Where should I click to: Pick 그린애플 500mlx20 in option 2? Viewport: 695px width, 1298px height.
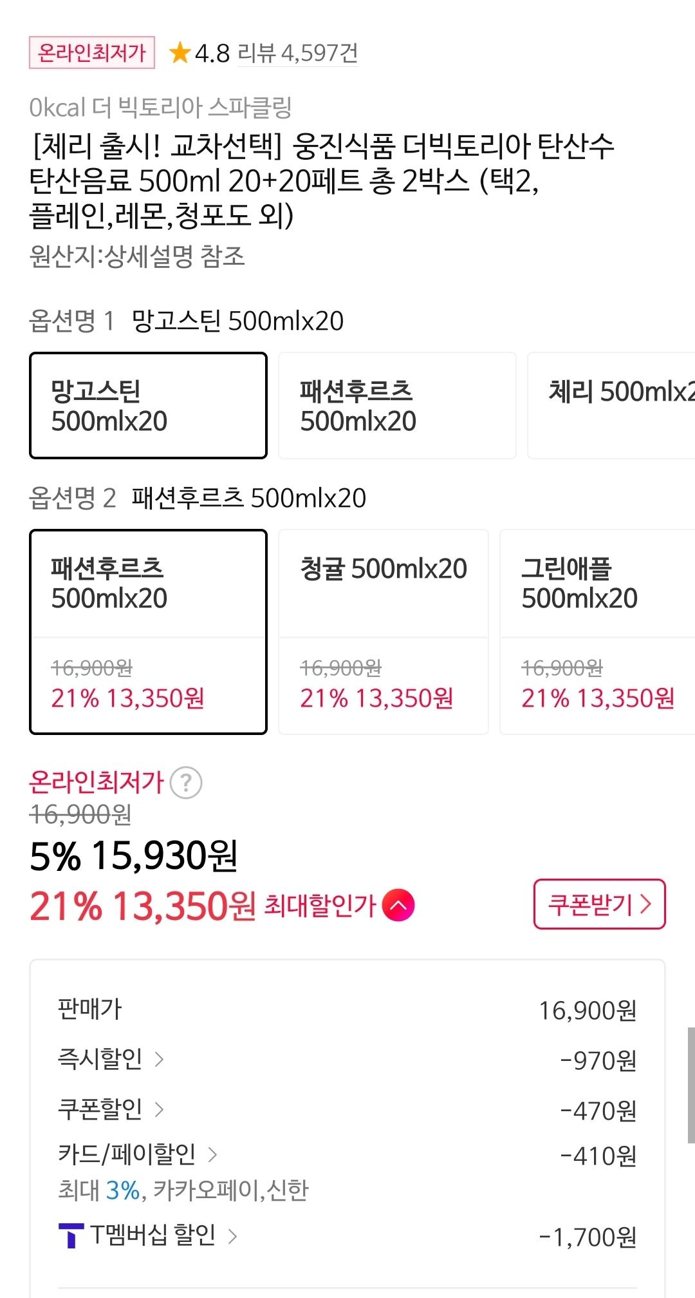click(x=597, y=631)
